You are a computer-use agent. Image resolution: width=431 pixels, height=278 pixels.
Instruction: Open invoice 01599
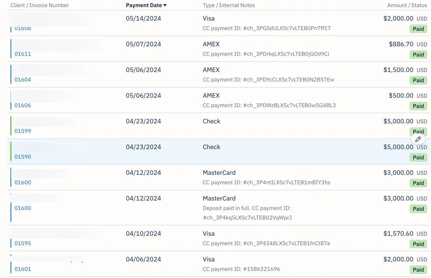[23, 131]
